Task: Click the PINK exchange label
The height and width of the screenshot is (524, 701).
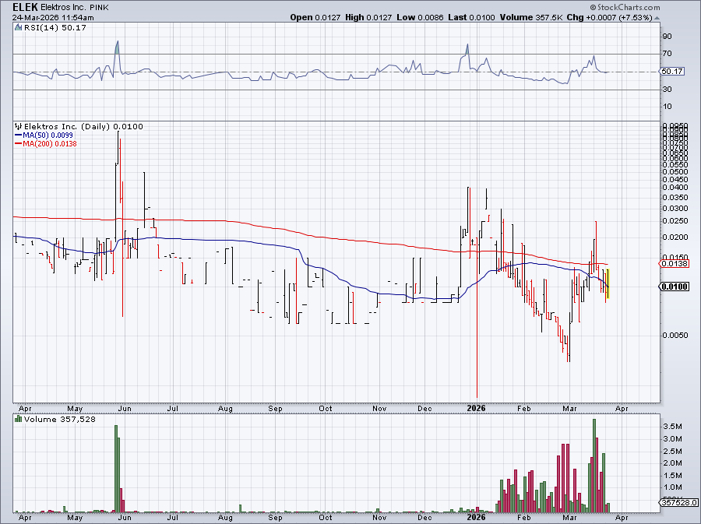Action: point(99,8)
